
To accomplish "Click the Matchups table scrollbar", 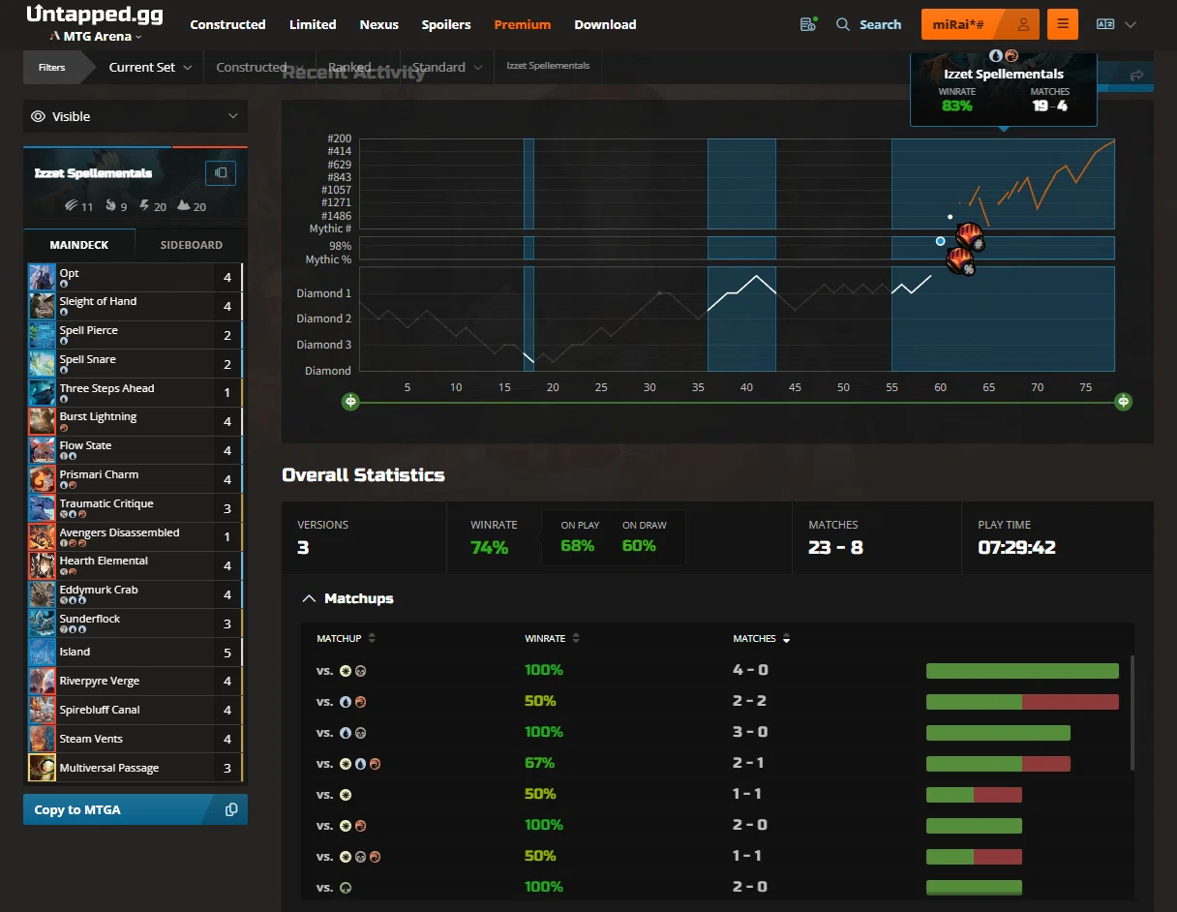I will (x=1132, y=713).
